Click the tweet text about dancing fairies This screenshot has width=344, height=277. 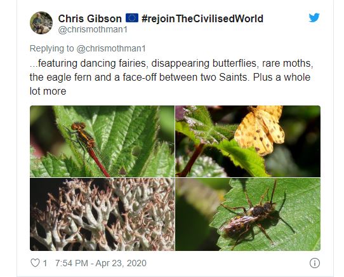(x=171, y=77)
